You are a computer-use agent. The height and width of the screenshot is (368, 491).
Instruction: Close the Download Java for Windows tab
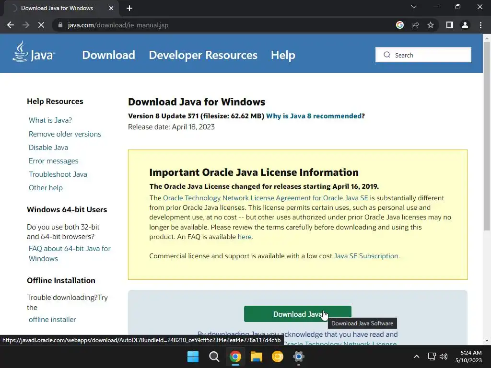tap(111, 8)
